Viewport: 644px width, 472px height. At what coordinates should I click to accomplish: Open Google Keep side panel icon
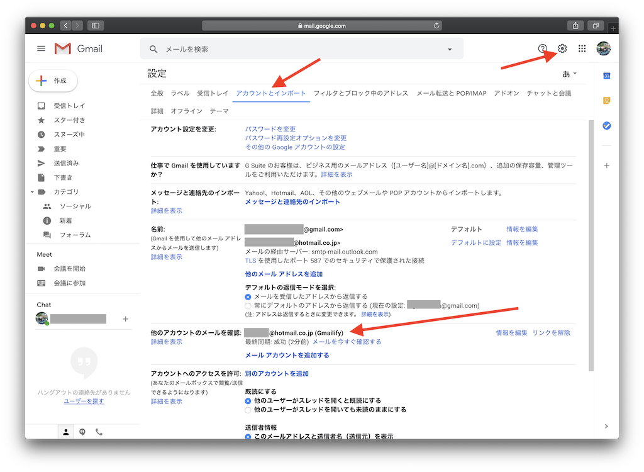[607, 101]
